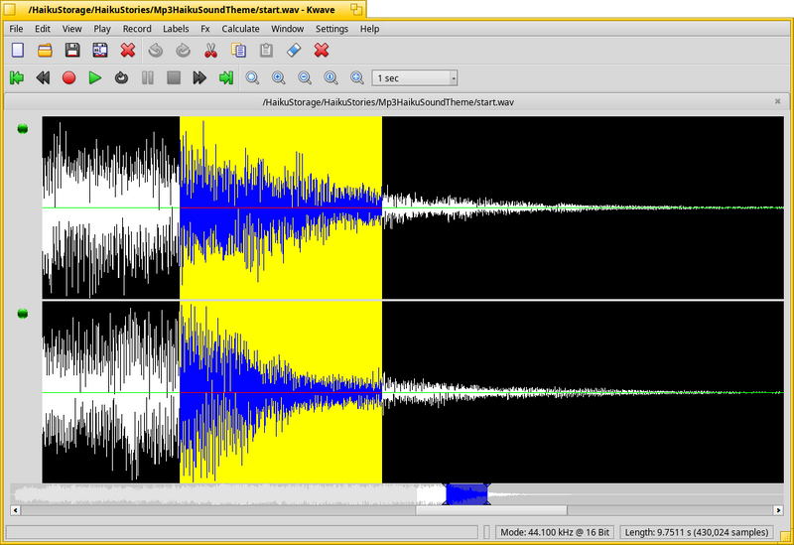Viewport: 794px width, 545px height.
Task: Open the Calculate menu
Action: (240, 29)
